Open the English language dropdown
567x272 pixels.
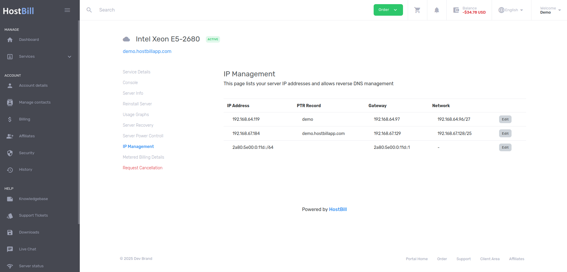(511, 10)
